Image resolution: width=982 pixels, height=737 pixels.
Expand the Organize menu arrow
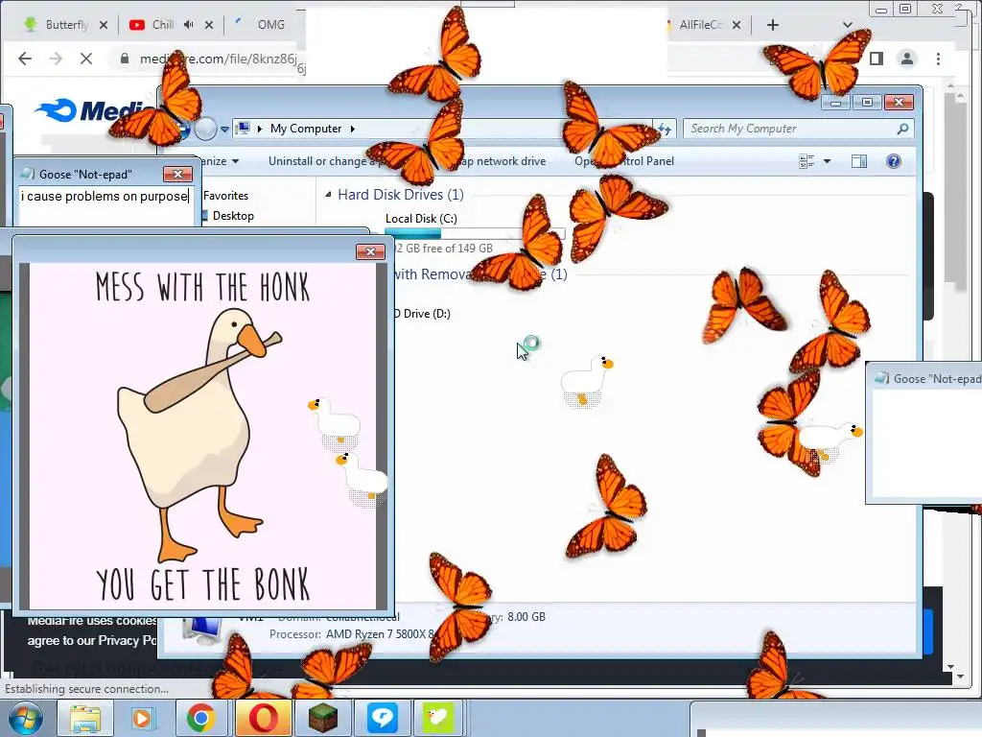(235, 161)
